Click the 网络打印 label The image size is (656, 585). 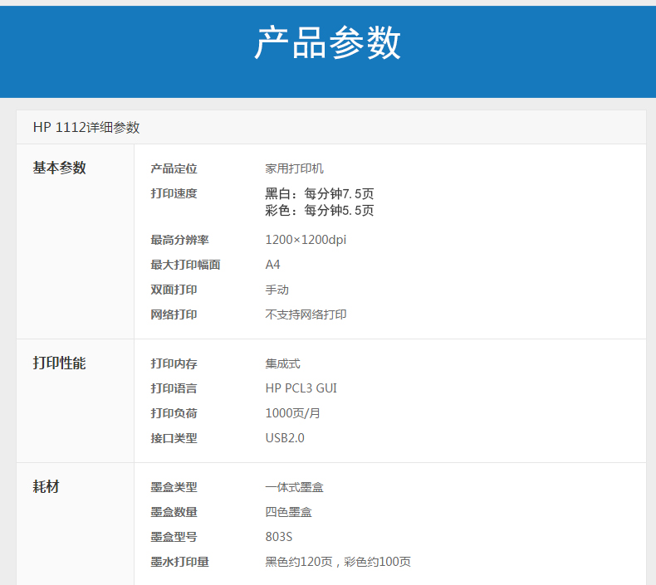pos(174,314)
